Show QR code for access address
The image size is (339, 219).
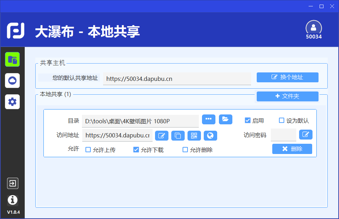click(x=194, y=135)
